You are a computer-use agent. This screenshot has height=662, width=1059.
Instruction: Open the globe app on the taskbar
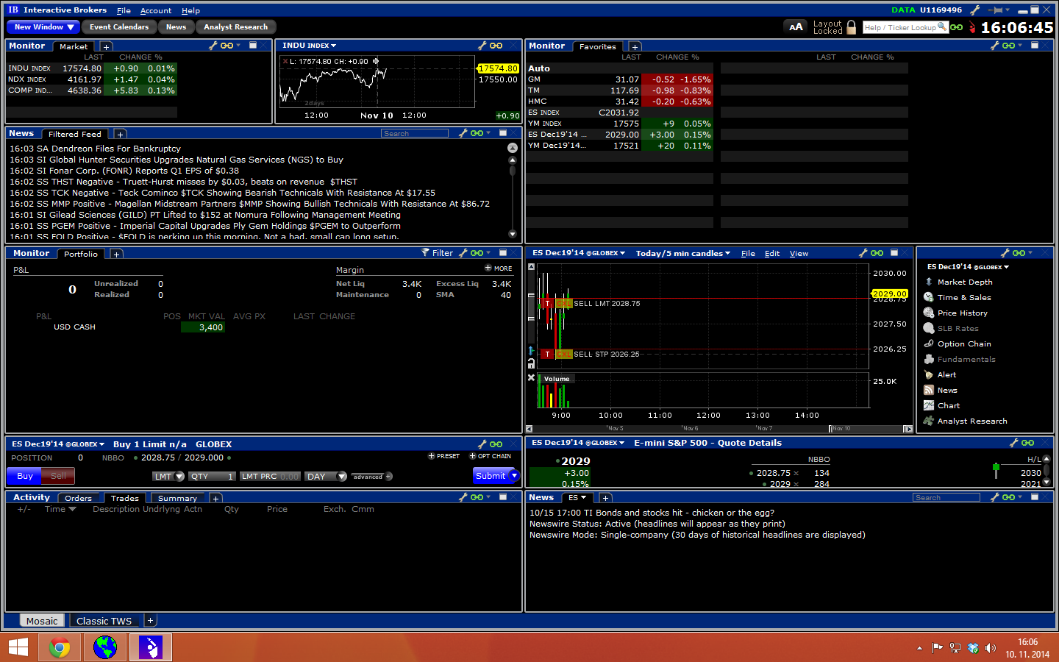click(x=105, y=647)
